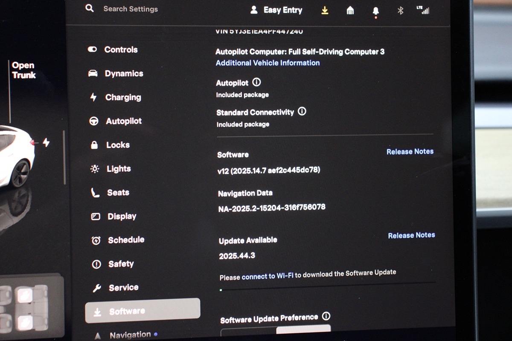Tap connect to Wi-Fi link

[x=268, y=276]
